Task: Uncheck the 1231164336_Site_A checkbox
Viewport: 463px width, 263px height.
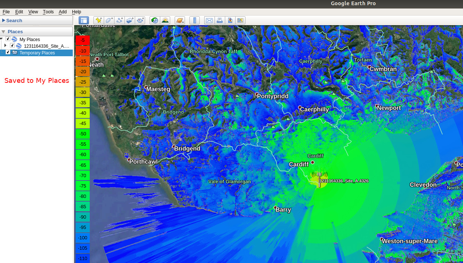Action: click(x=12, y=45)
